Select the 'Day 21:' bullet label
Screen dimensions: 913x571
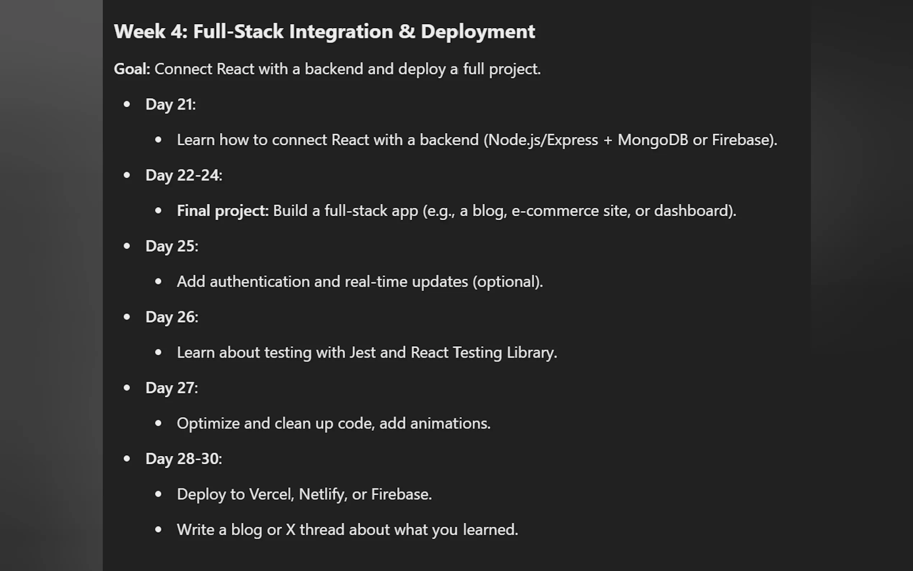pyautogui.click(x=171, y=105)
